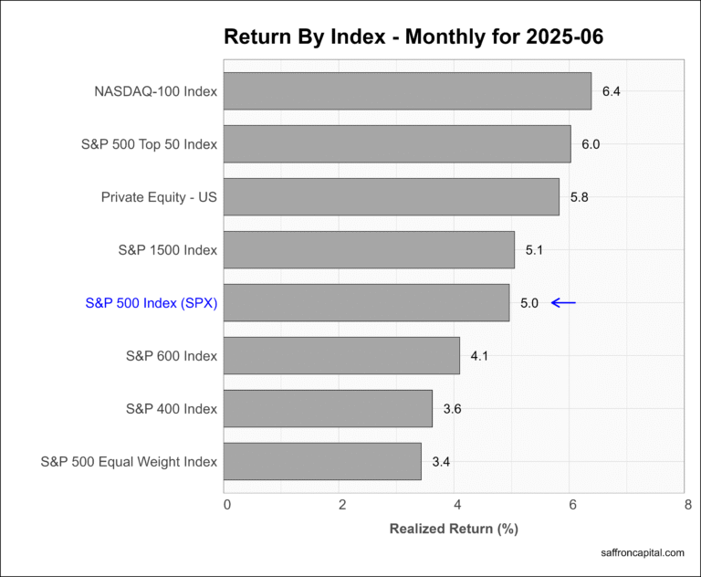
Task: Select the S&P 1500 Index bar
Action: (369, 249)
